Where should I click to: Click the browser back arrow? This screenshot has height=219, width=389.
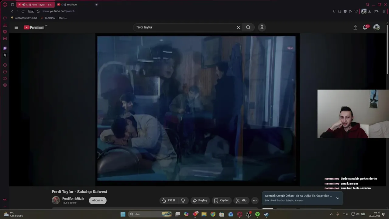click(x=12, y=11)
